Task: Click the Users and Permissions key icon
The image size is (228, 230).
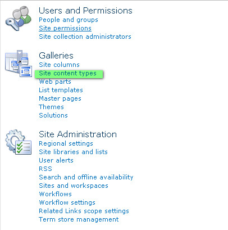Action: (x=18, y=19)
